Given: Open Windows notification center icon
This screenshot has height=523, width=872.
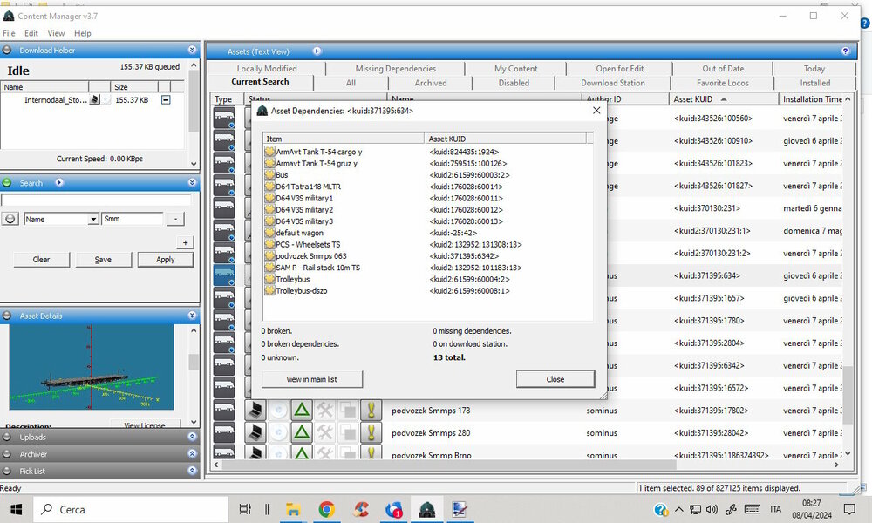Looking at the screenshot, I should [849, 509].
